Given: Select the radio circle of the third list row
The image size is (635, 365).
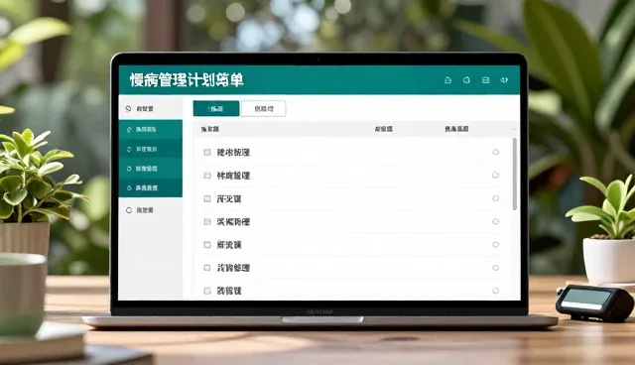Looking at the screenshot, I should pos(496,198).
